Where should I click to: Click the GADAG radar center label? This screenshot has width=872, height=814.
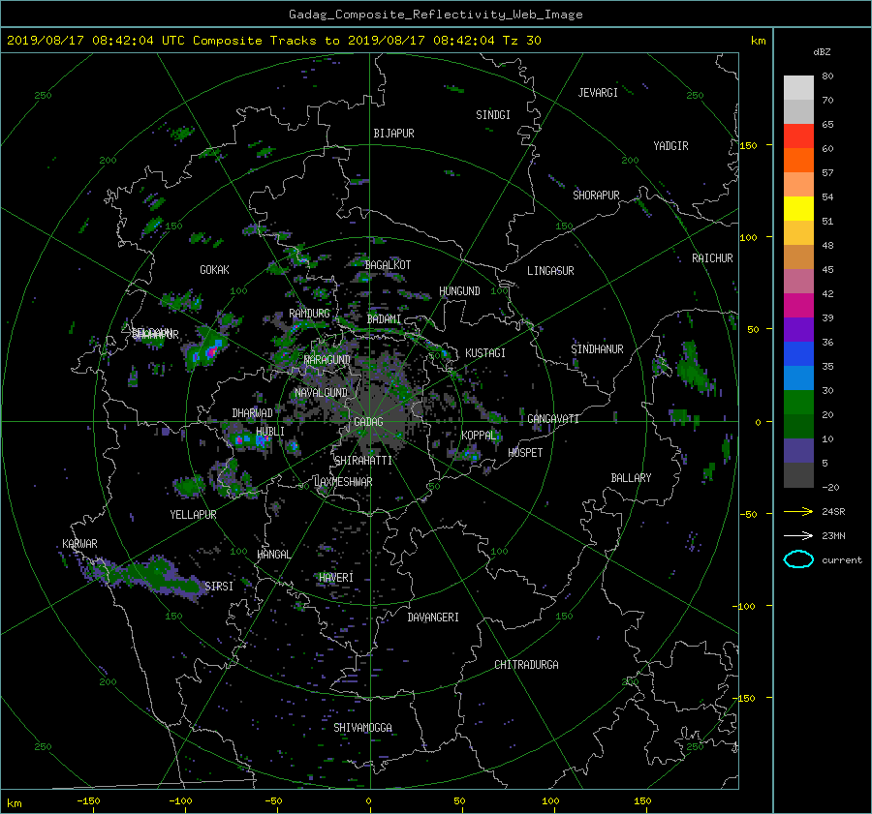[x=368, y=422]
